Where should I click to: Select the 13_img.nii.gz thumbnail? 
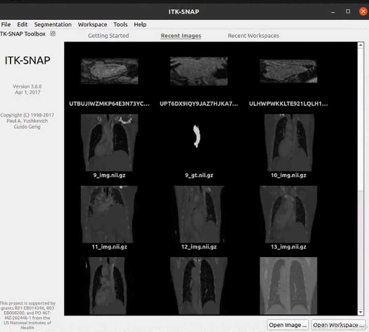pyautogui.click(x=288, y=214)
